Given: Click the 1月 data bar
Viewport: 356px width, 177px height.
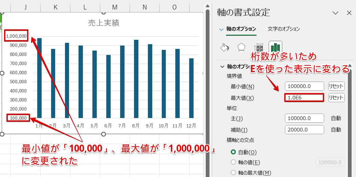Looking at the screenshot, I should [x=39, y=78].
